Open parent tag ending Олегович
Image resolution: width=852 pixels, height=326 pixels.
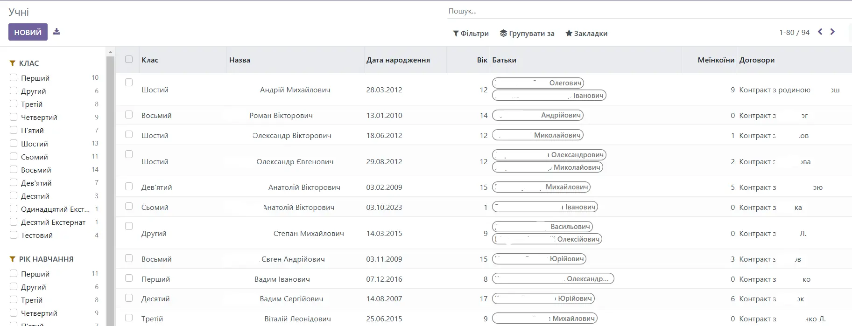pos(538,83)
